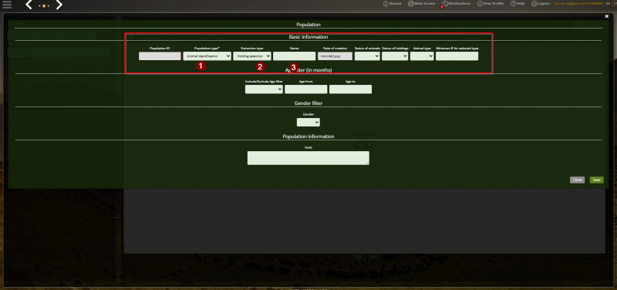The width and height of the screenshot is (617, 290).
Task: Open the hamburger menu icon
Action: [x=7, y=5]
